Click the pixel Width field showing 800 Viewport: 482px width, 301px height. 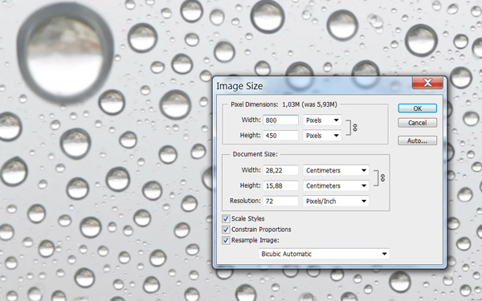pyautogui.click(x=280, y=120)
